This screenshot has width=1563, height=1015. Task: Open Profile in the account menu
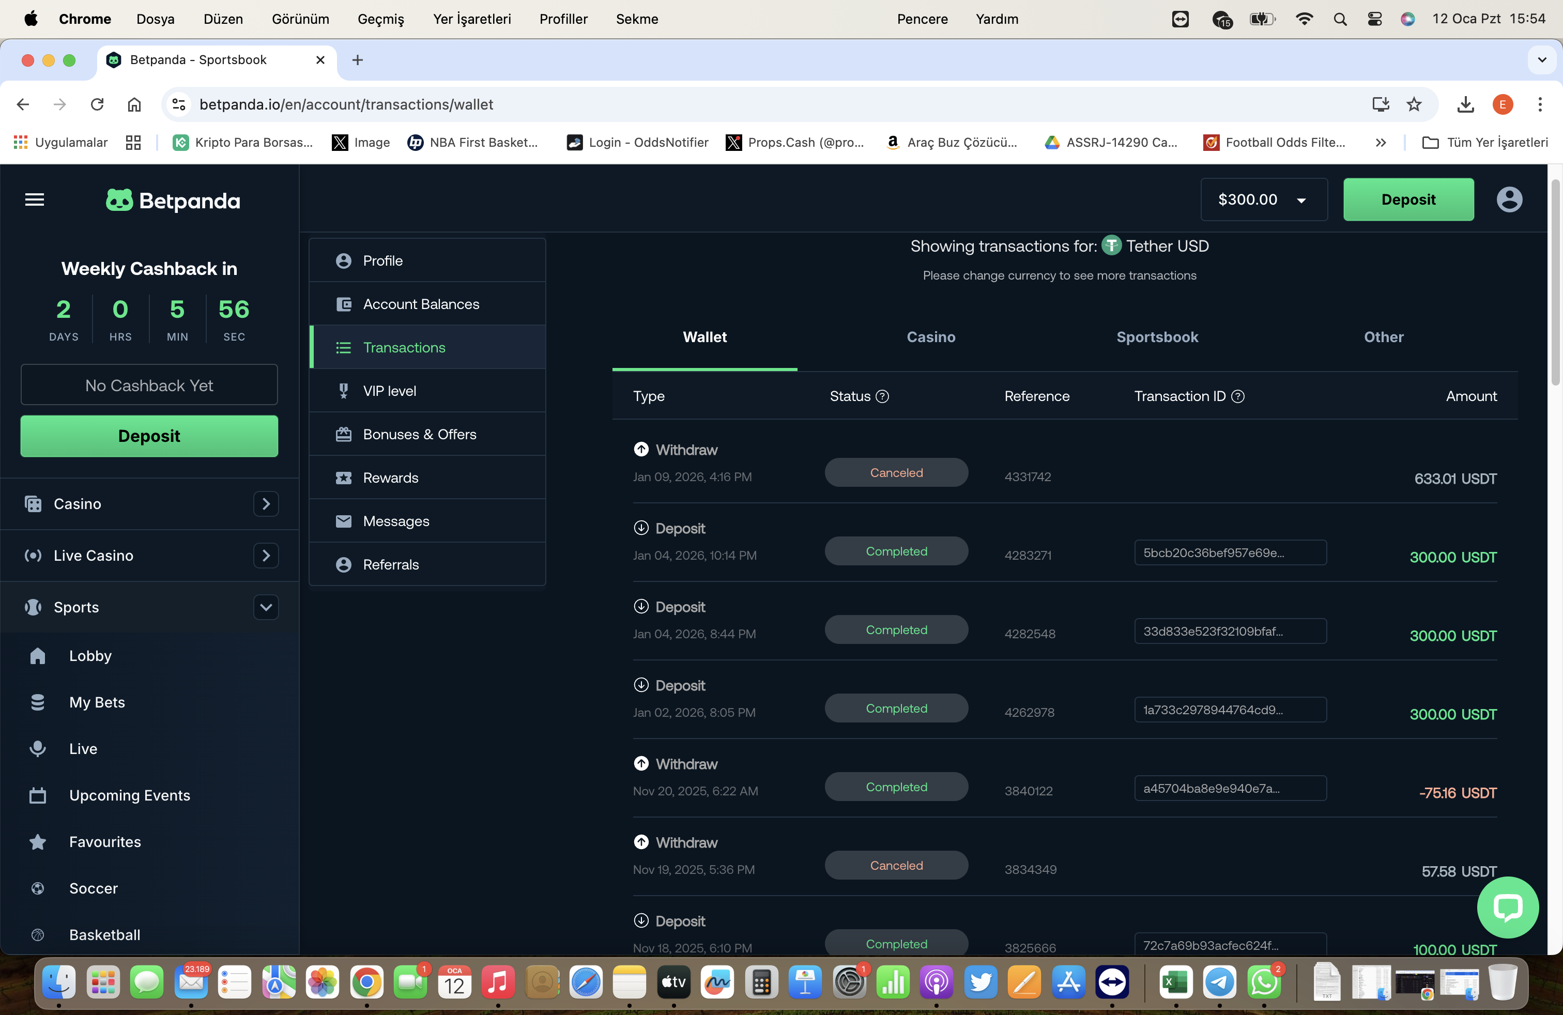click(x=427, y=260)
